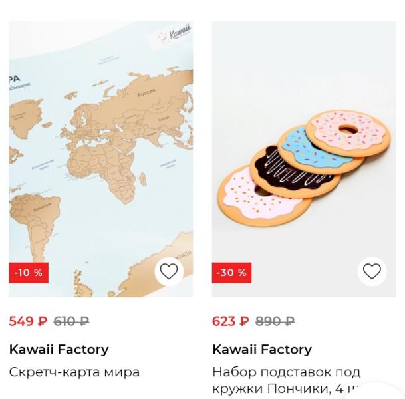Add scratch world map to favorites
This screenshot has height=399, width=405.
tap(169, 271)
